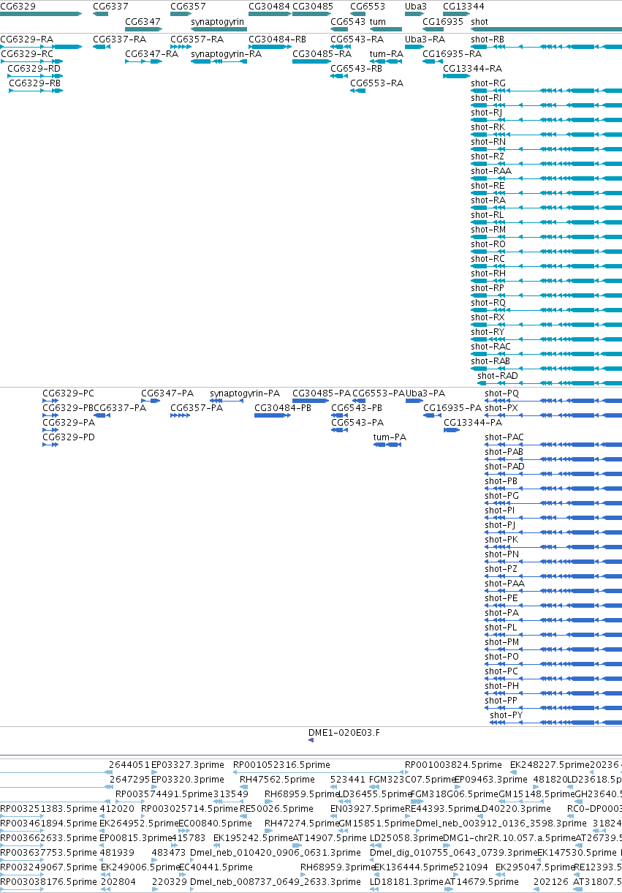Select protein CG6347-PA
Viewport: 622px width, 893px height.
167,393
